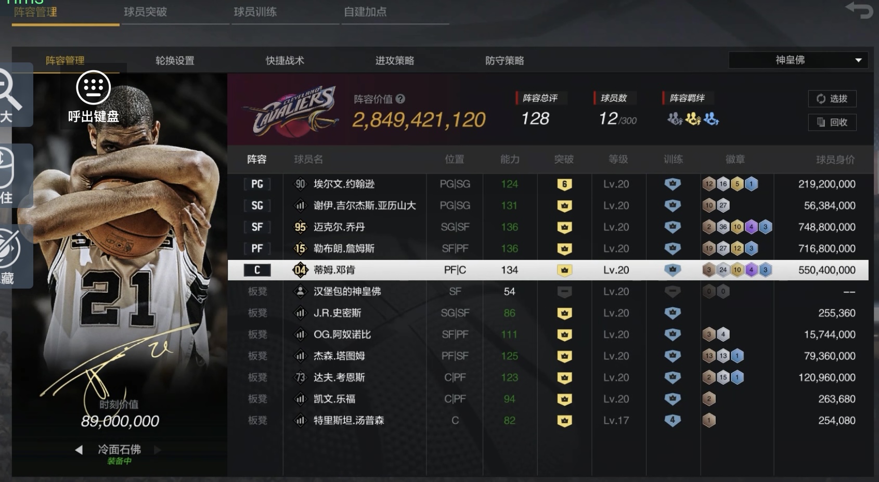Show next moment card with right arrow
The height and width of the screenshot is (482, 879).
tap(158, 450)
